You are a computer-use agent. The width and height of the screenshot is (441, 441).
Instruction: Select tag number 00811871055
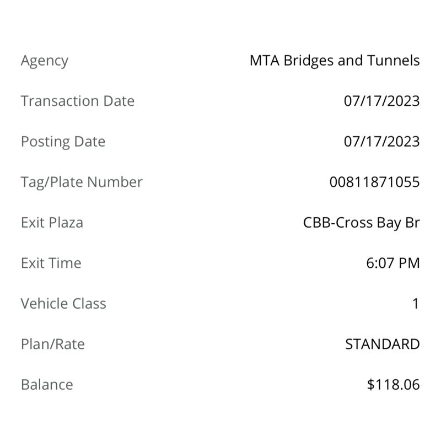tap(374, 182)
